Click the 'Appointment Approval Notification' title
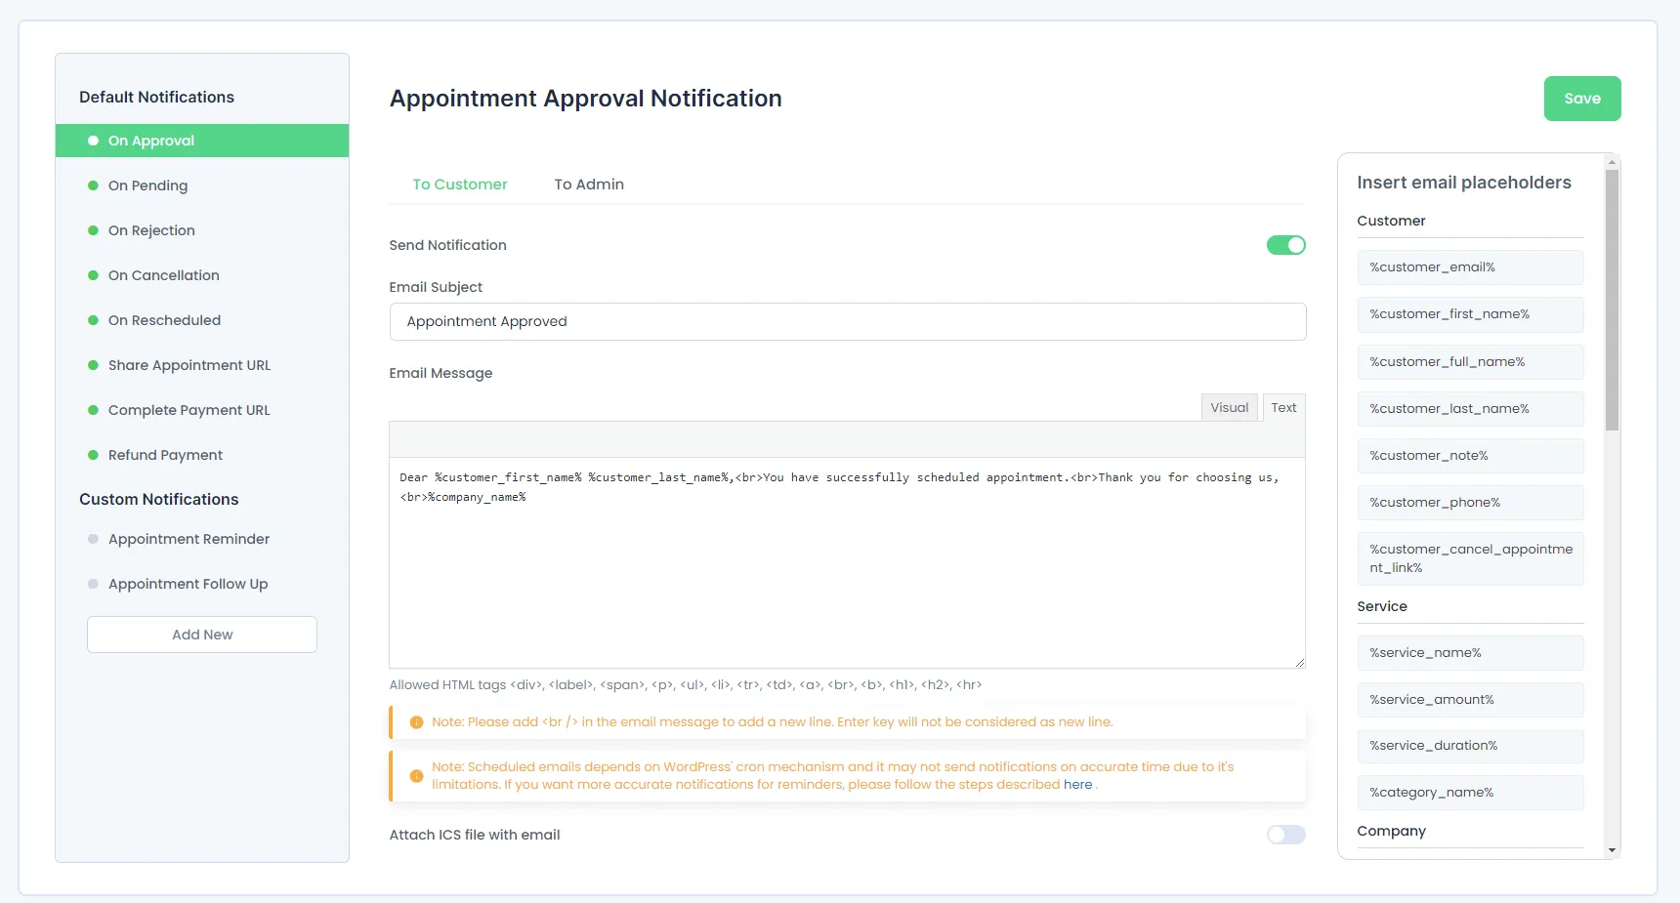The height and width of the screenshot is (903, 1680). [586, 99]
